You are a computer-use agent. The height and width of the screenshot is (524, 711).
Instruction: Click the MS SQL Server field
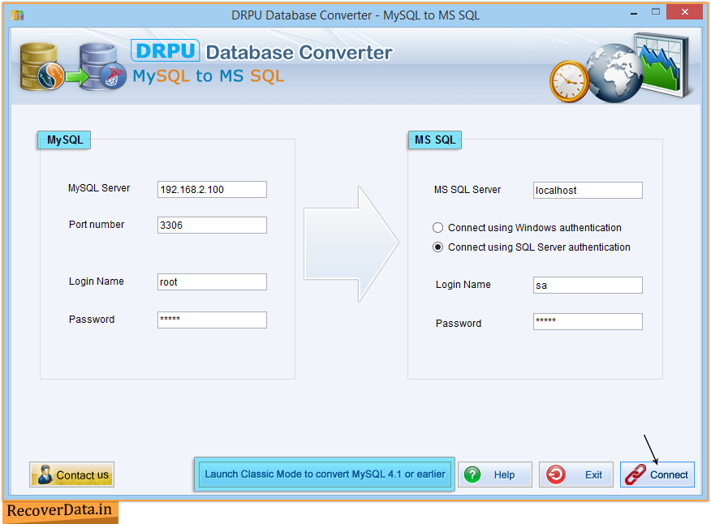click(x=588, y=191)
